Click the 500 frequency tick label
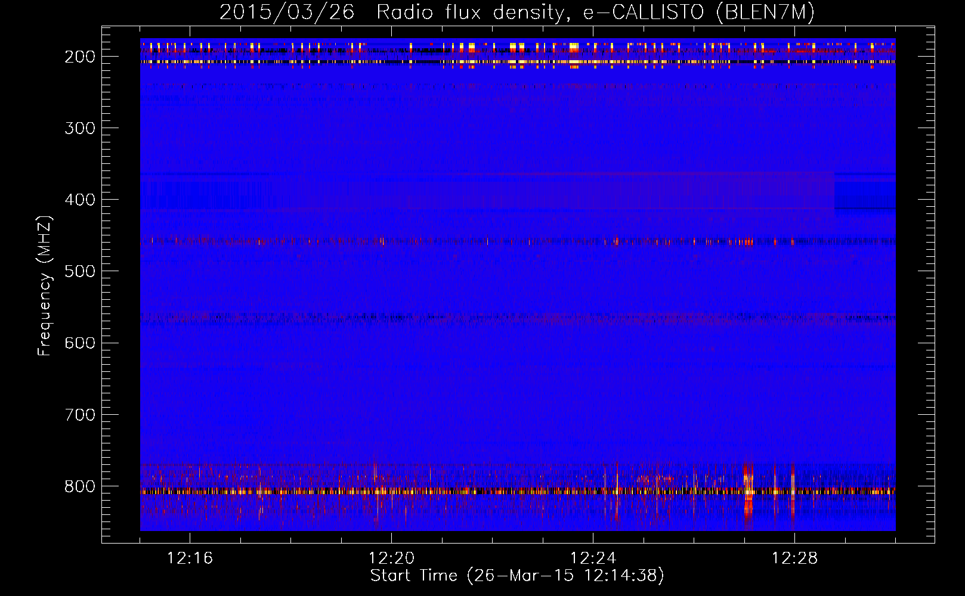 (80, 271)
